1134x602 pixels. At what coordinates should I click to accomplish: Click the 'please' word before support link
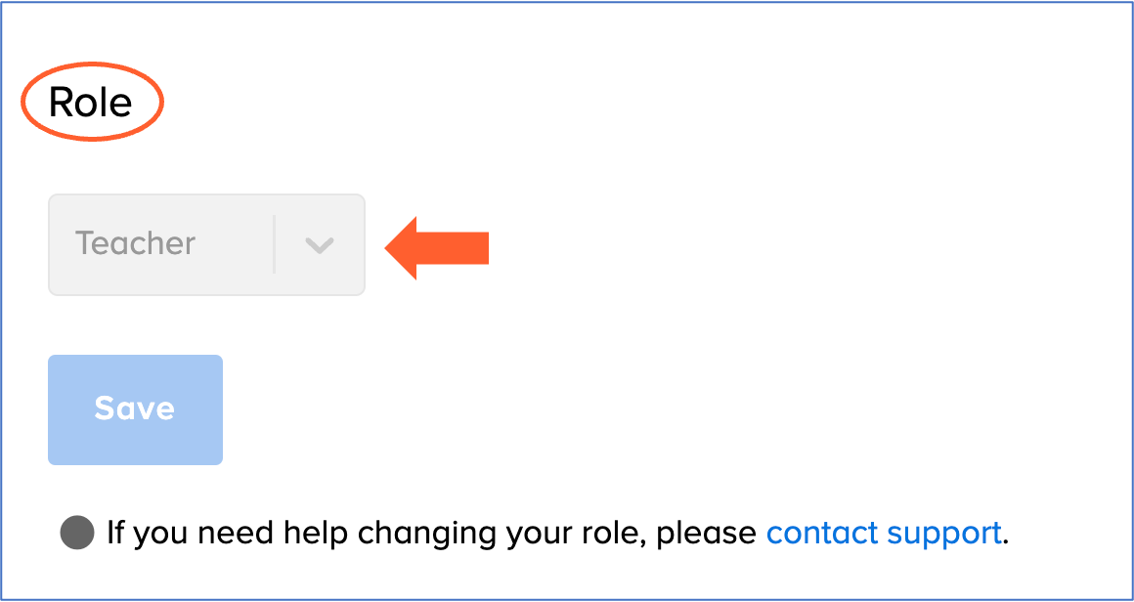click(x=707, y=534)
